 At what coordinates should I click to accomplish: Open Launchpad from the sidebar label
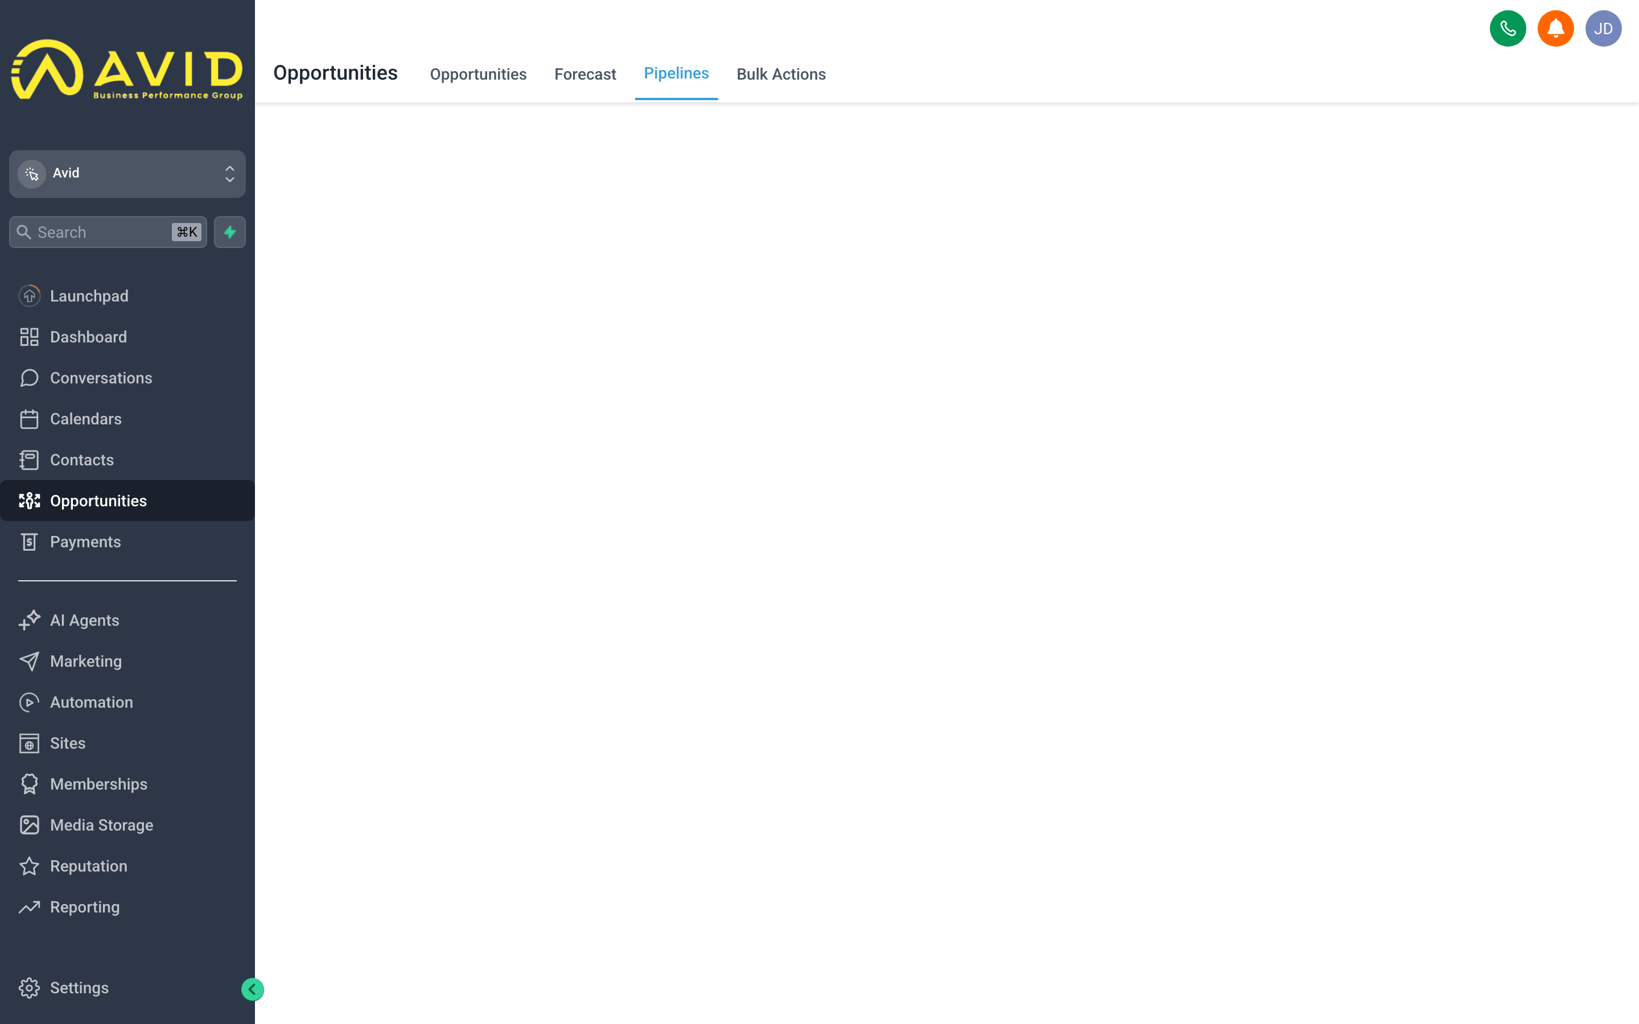tap(89, 296)
